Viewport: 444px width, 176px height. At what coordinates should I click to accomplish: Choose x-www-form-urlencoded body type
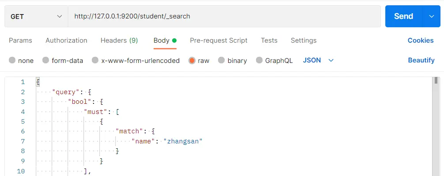[x=95, y=60]
